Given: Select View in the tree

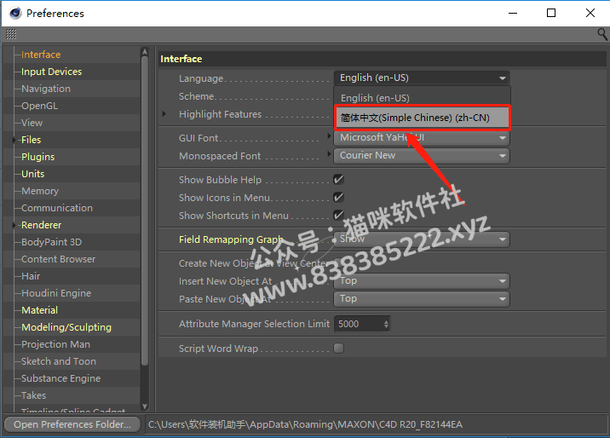Looking at the screenshot, I should [x=32, y=123].
